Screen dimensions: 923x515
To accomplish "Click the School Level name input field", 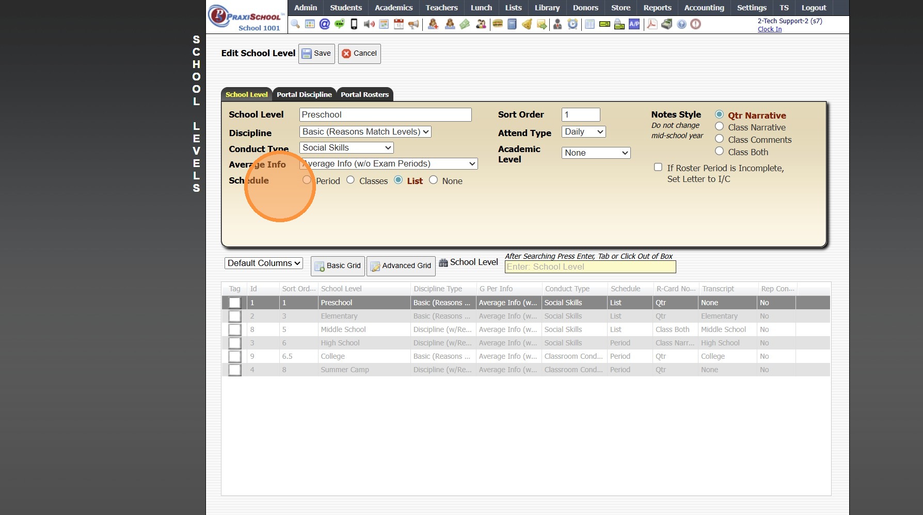I will [x=385, y=115].
